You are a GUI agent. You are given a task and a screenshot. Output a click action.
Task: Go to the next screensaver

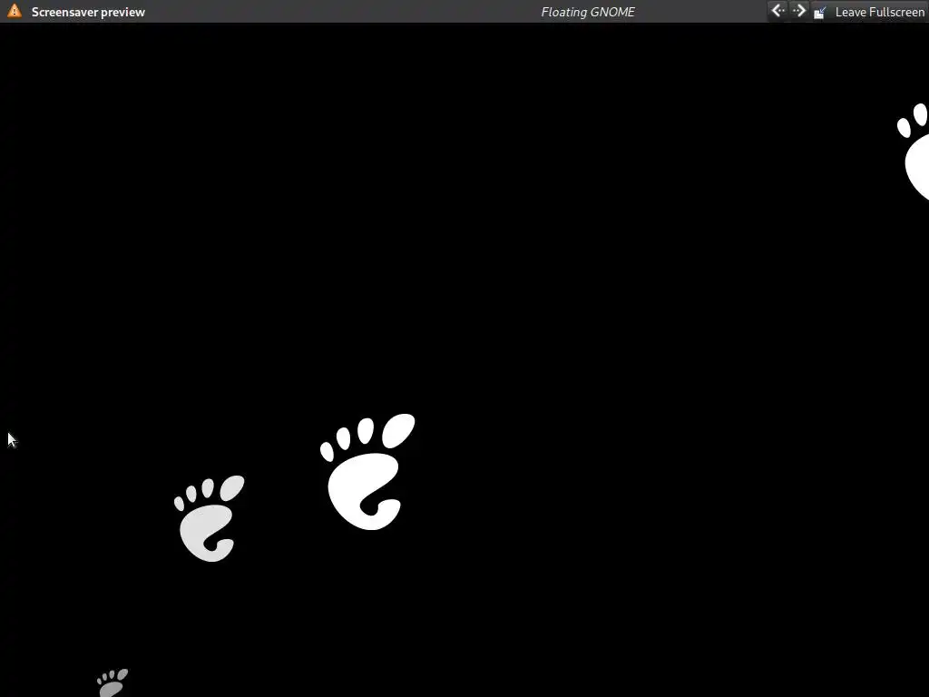point(798,11)
